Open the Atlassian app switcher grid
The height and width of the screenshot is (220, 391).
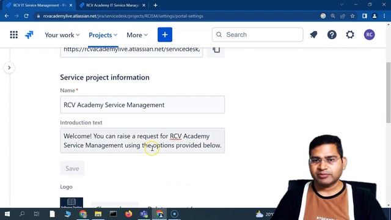pos(14,35)
